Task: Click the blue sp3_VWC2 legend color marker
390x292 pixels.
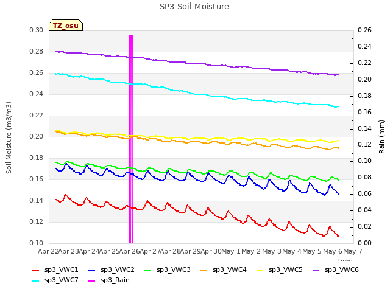Action: [x=92, y=271]
